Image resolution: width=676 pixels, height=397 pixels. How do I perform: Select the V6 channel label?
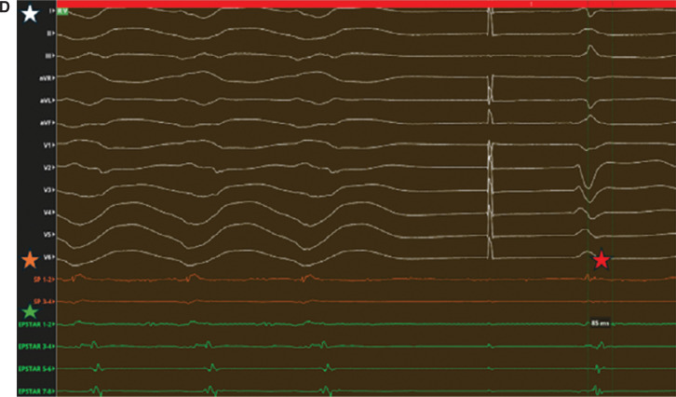click(47, 256)
